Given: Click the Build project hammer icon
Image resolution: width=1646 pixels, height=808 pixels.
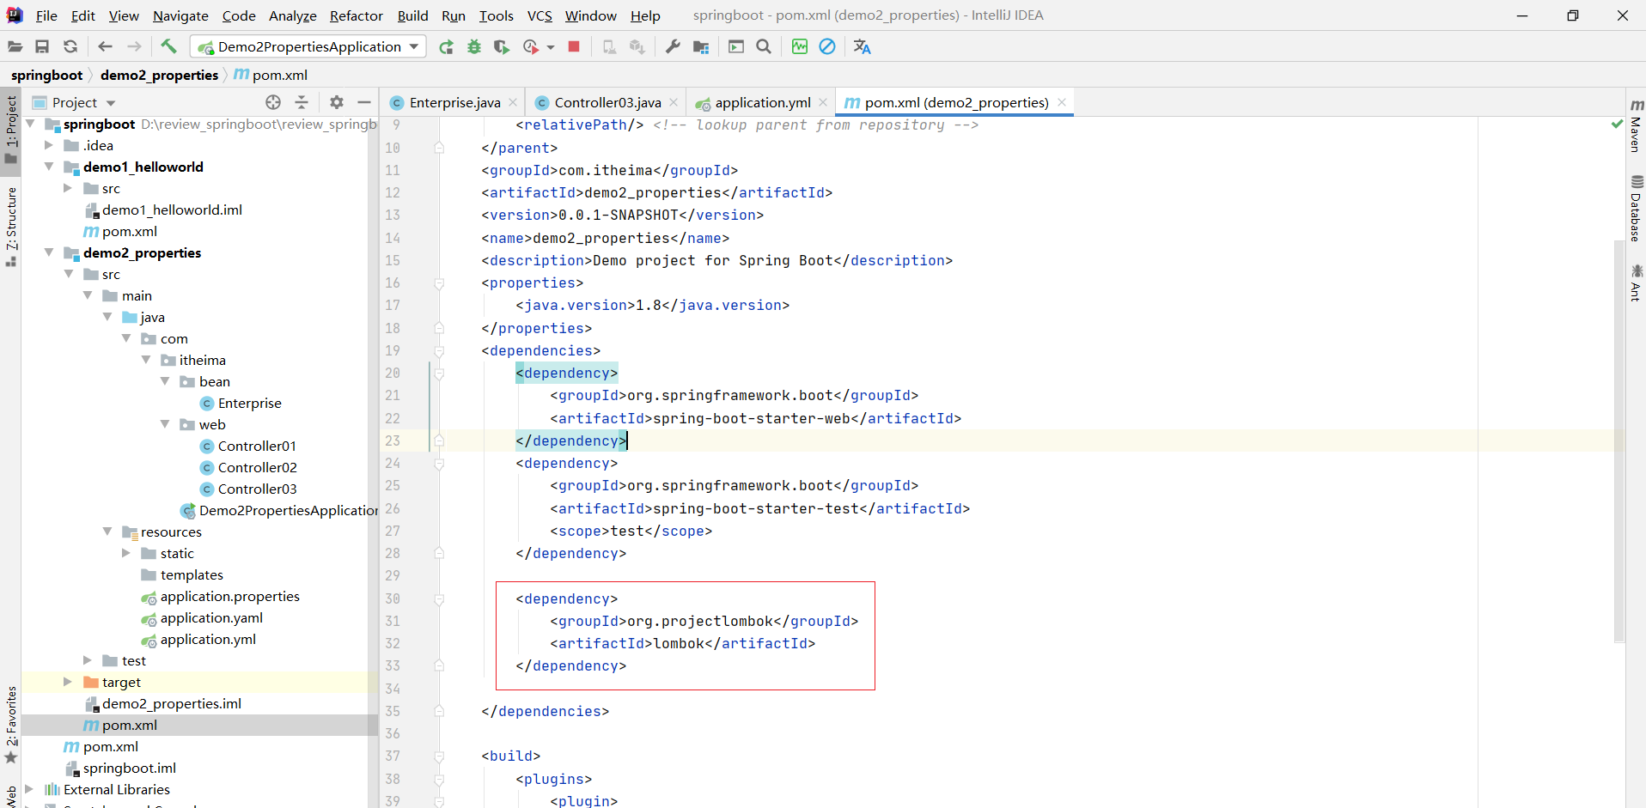Looking at the screenshot, I should pyautogui.click(x=168, y=46).
